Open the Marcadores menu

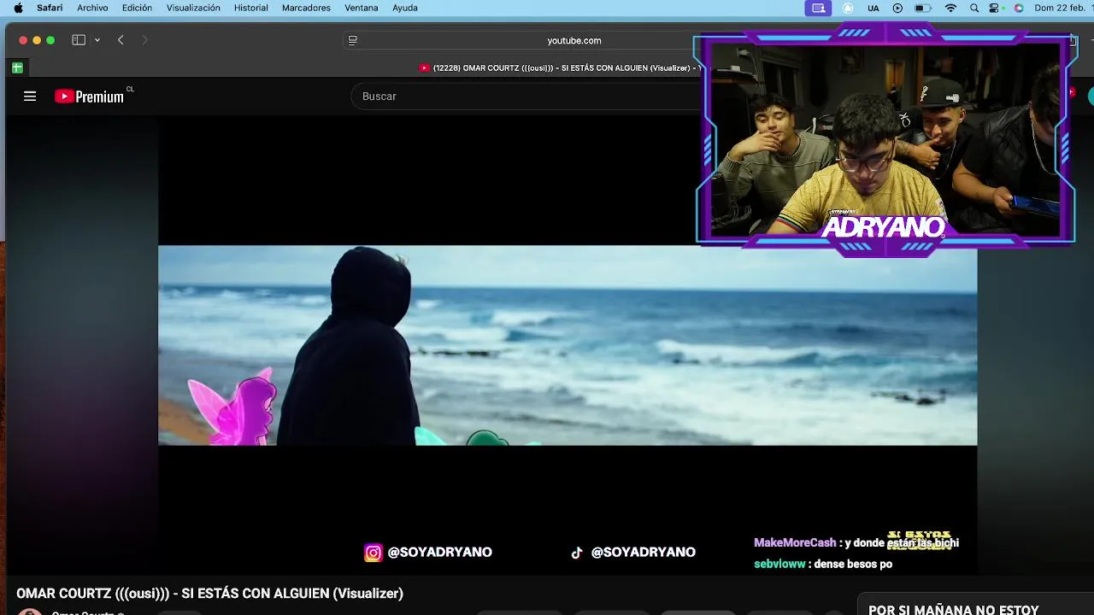pyautogui.click(x=306, y=8)
